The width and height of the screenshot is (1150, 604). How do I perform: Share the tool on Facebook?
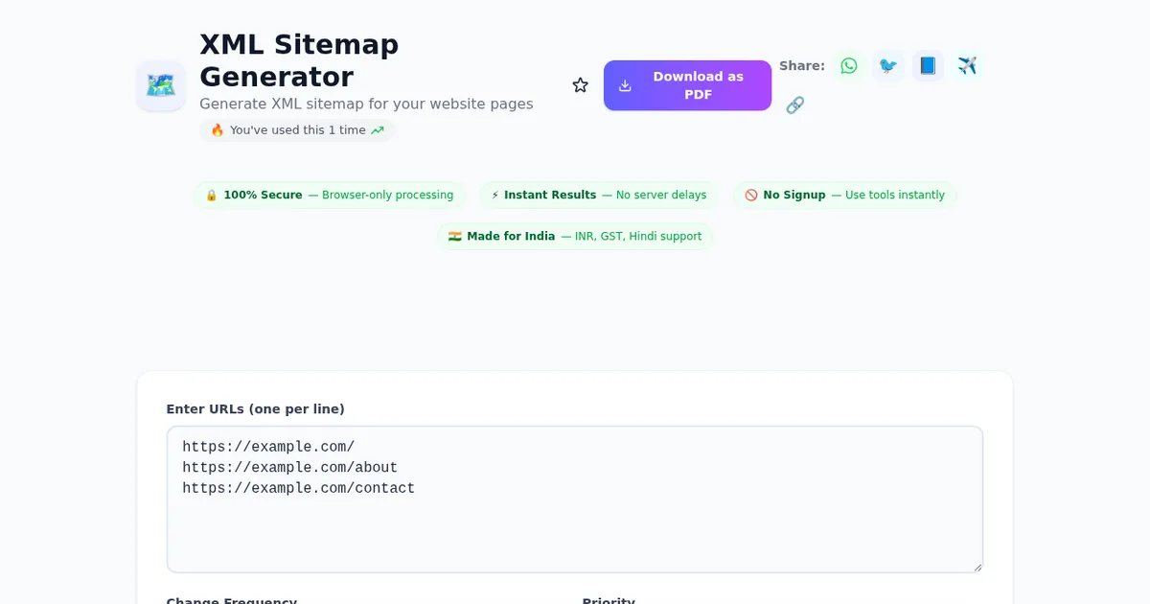point(928,65)
